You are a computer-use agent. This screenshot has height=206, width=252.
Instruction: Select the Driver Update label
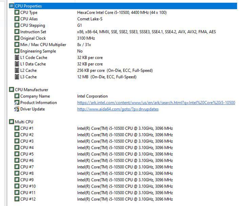(x=33, y=109)
